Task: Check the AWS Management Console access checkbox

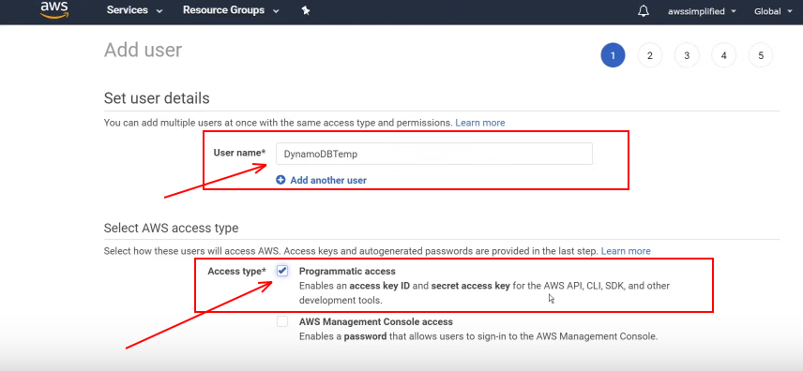Action: click(x=282, y=321)
